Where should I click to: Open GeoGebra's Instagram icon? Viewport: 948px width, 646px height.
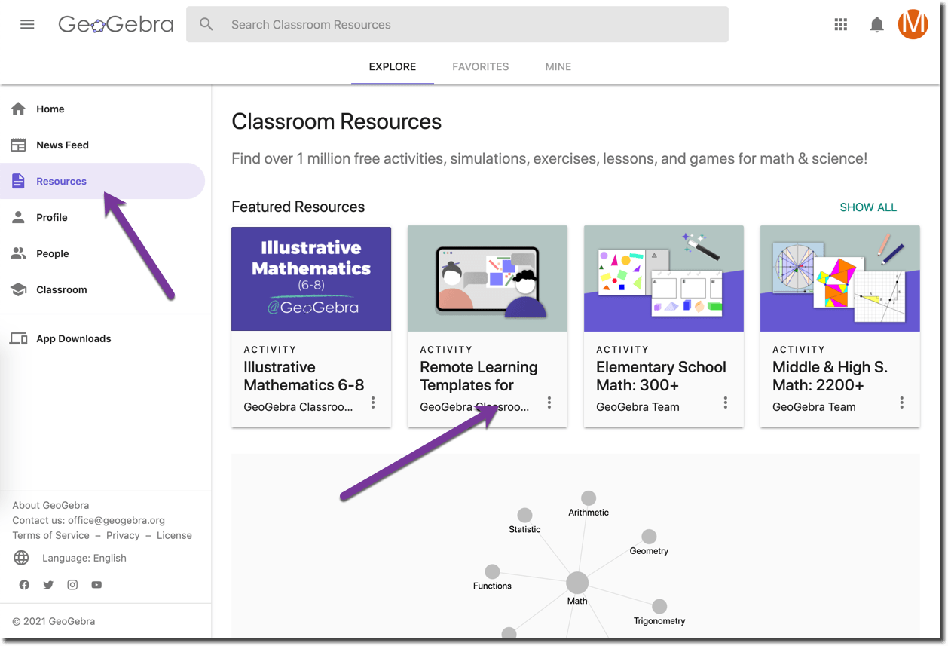coord(72,585)
